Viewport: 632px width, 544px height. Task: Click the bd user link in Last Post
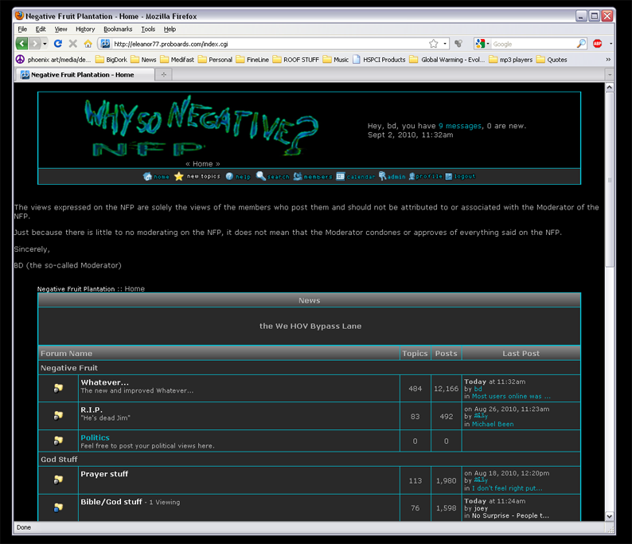(x=478, y=389)
